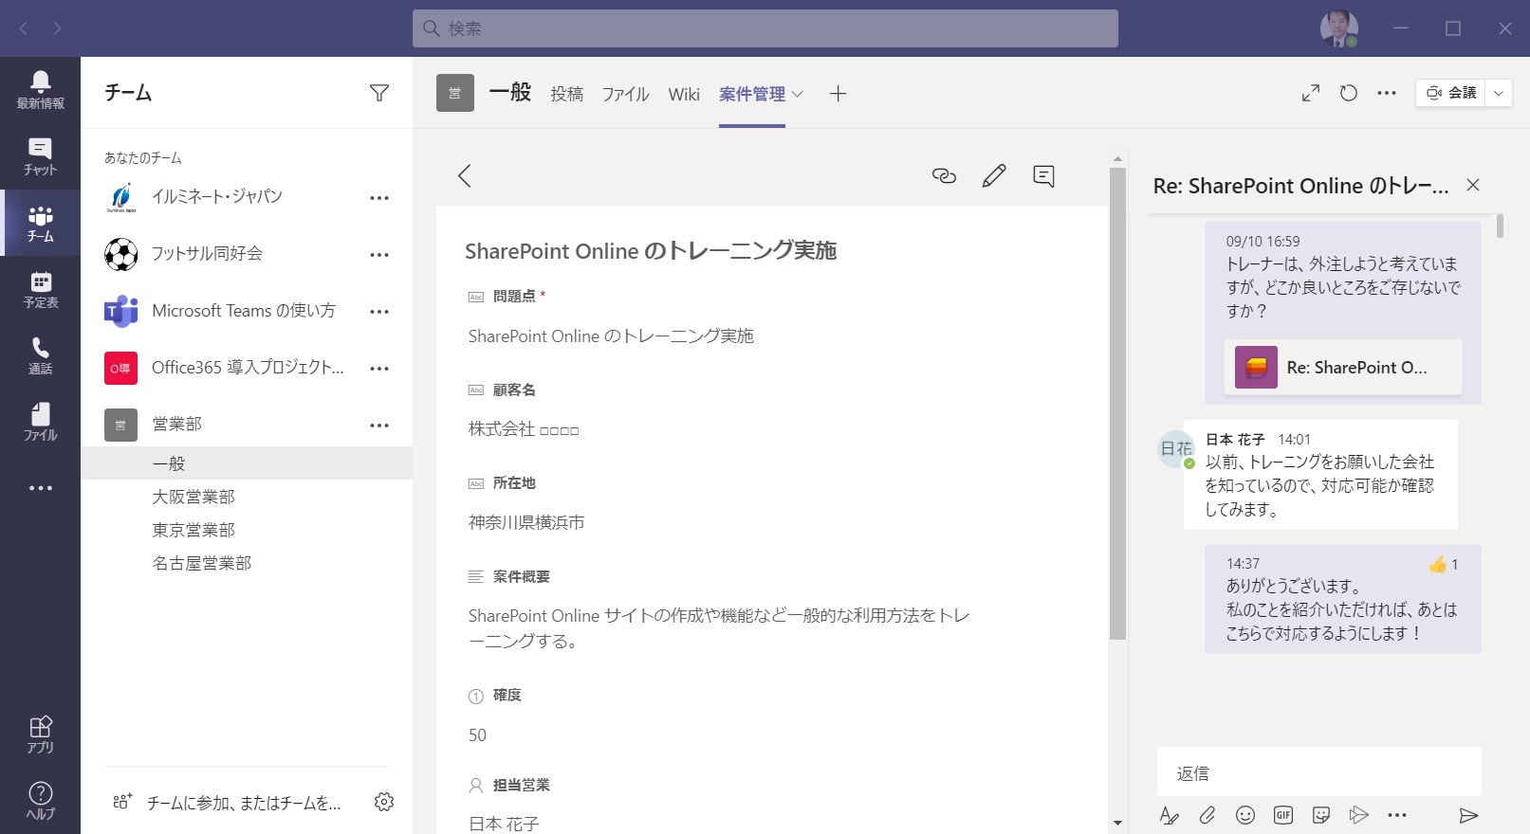Open the Office365 導入プロジェクト team
Viewport: 1530px width, 834px height.
pos(247,368)
